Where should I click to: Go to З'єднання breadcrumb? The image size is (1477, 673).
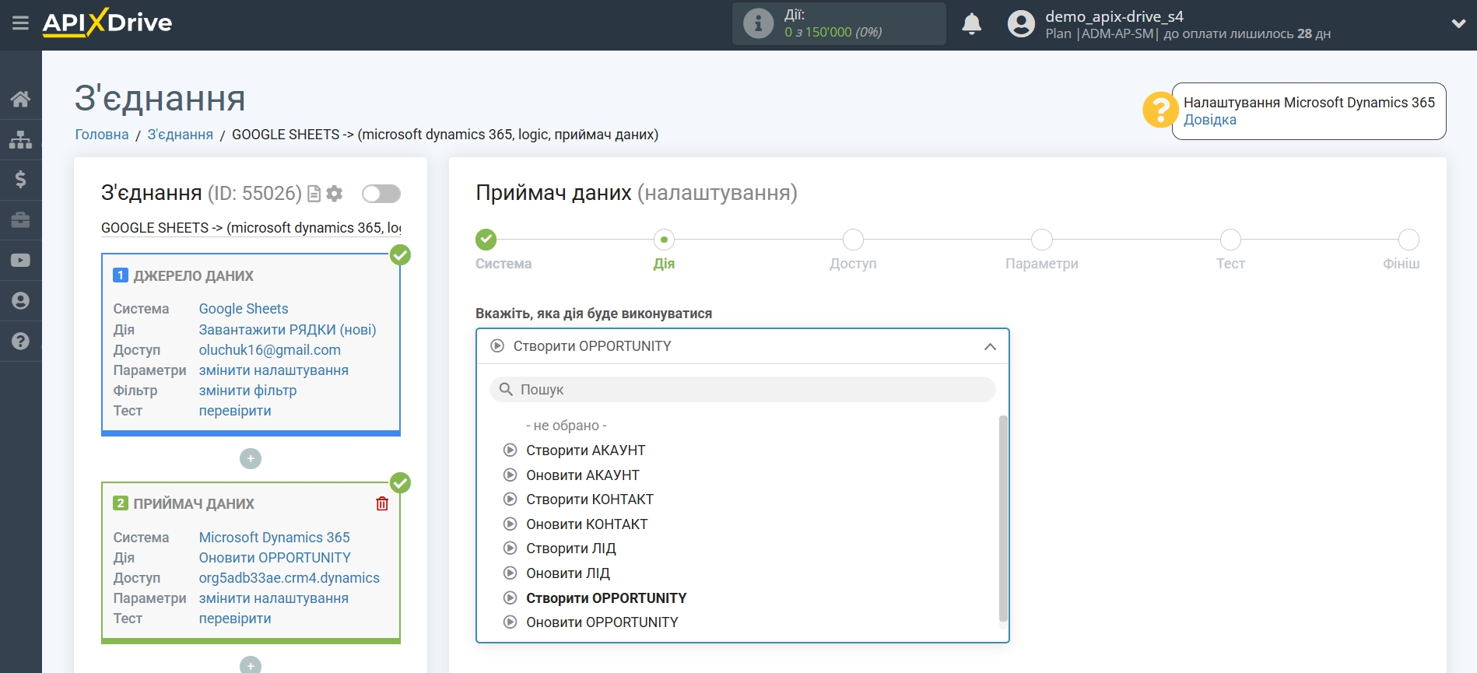pos(180,135)
